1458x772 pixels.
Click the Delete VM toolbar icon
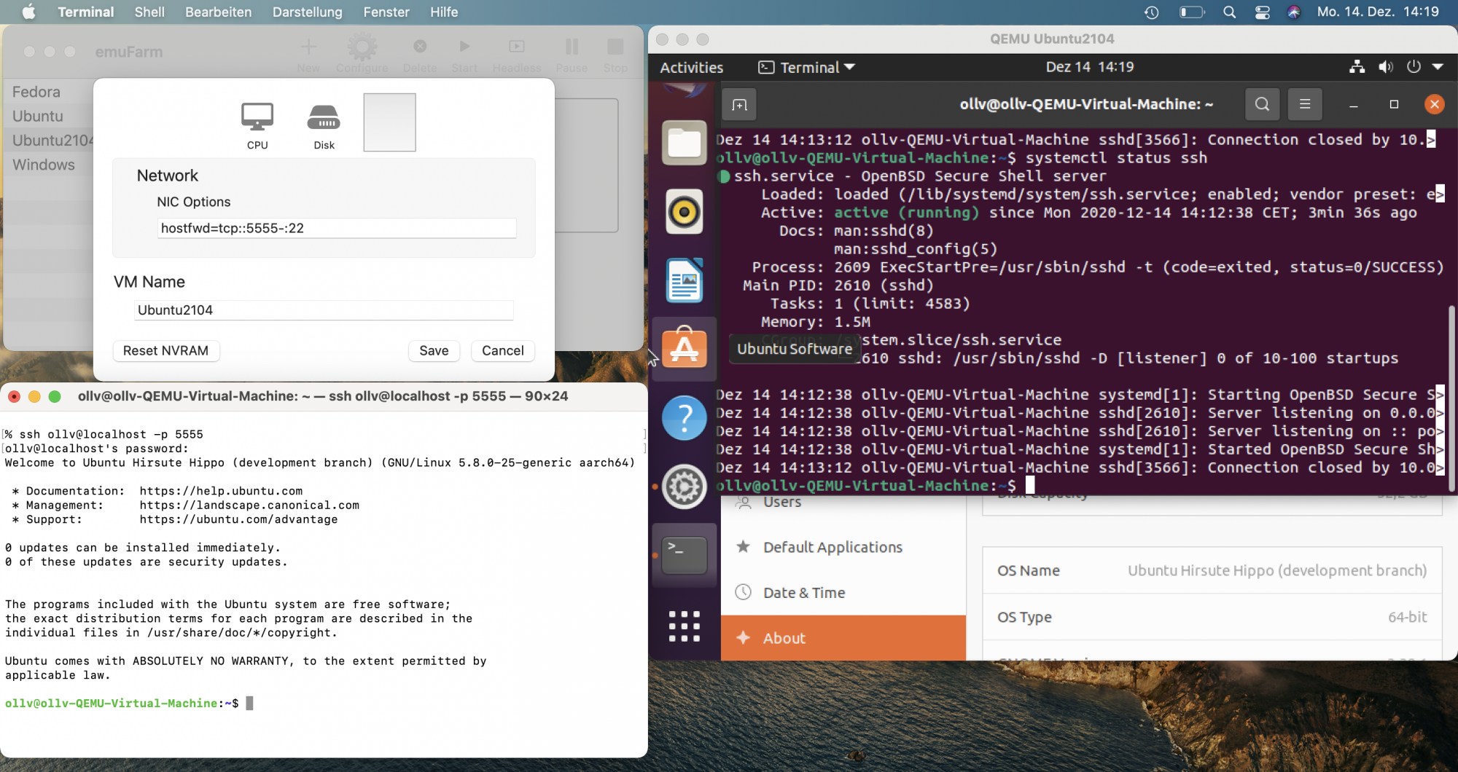[420, 55]
